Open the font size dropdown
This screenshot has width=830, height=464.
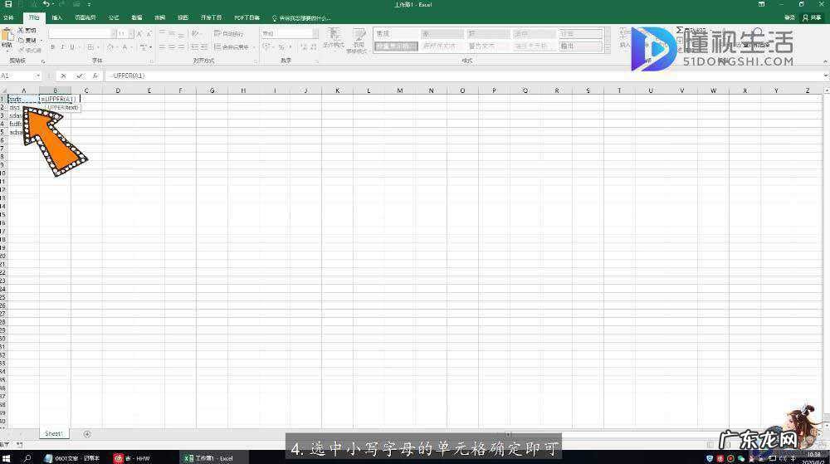coord(131,33)
